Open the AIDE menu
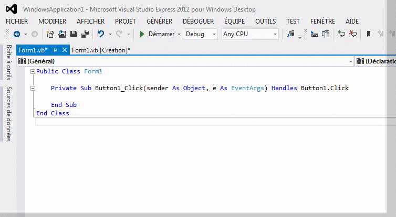This screenshot has width=396, height=217. (x=352, y=21)
